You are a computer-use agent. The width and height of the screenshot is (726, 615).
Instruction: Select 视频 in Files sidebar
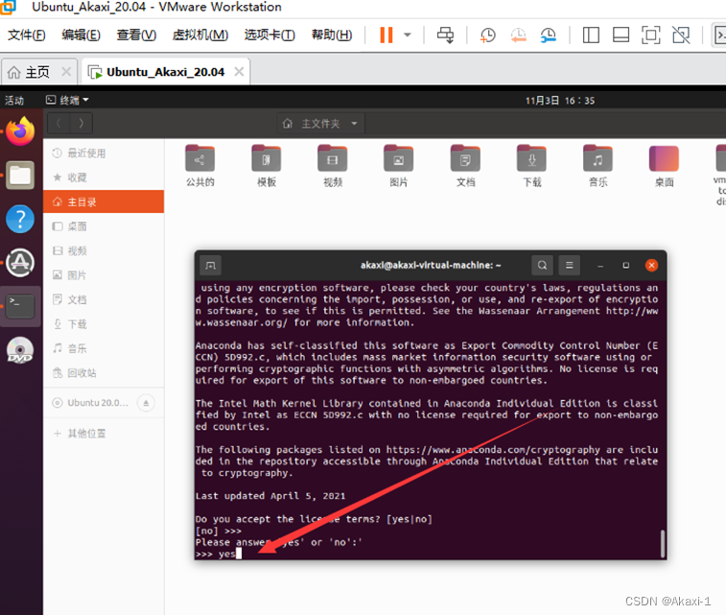[x=104, y=251]
